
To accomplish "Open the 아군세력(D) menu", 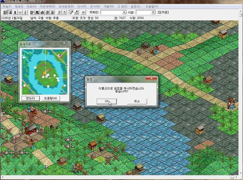I will pyautogui.click(x=47, y=6).
